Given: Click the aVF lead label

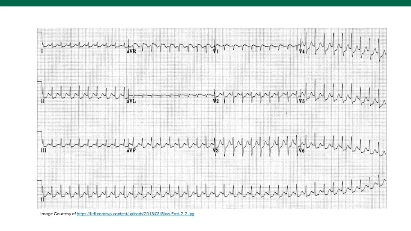Looking at the screenshot, I should coord(131,150).
